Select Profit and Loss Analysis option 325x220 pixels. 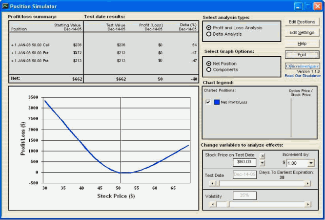[209, 28]
